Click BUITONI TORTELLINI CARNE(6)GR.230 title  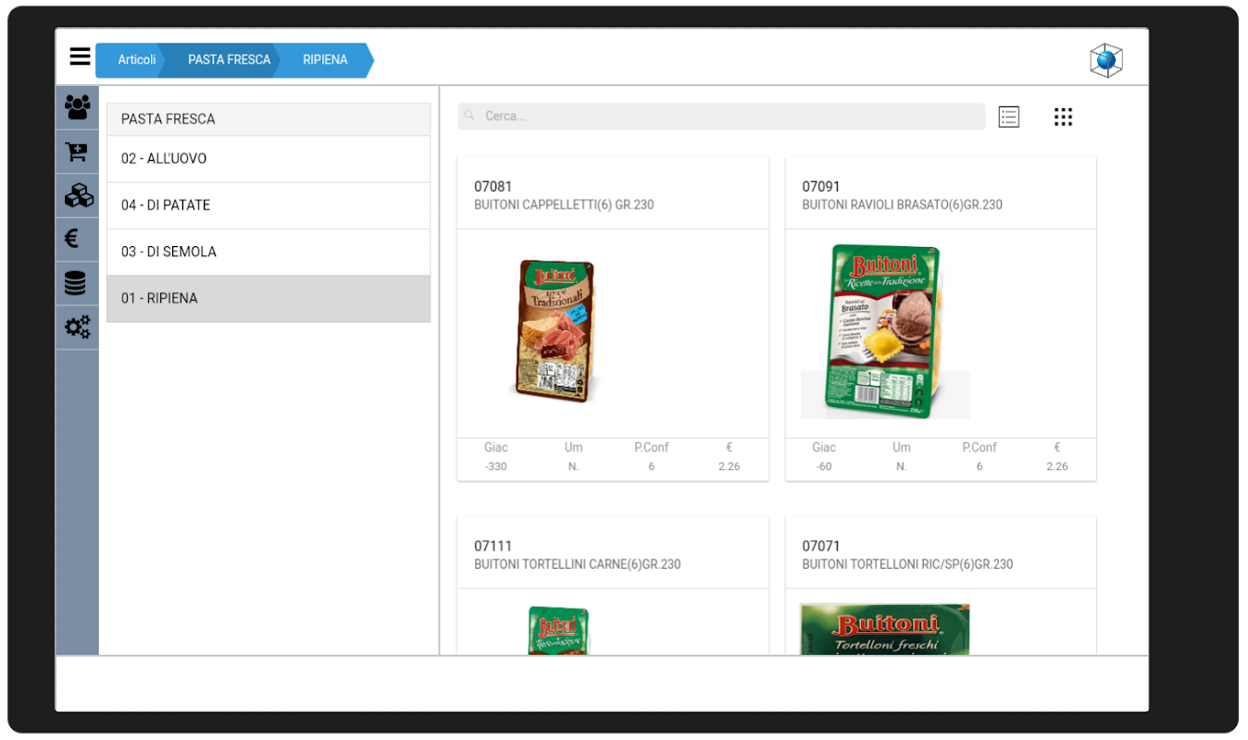pyautogui.click(x=578, y=564)
